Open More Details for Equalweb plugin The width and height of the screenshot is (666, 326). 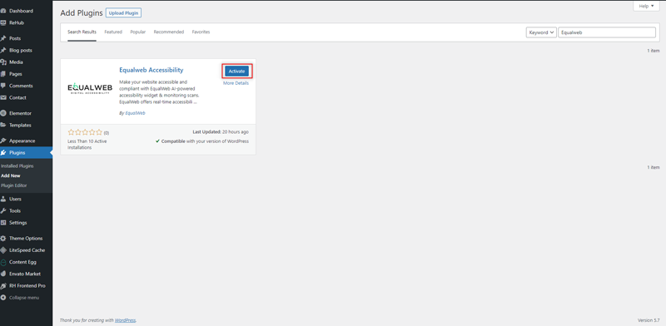click(x=236, y=83)
